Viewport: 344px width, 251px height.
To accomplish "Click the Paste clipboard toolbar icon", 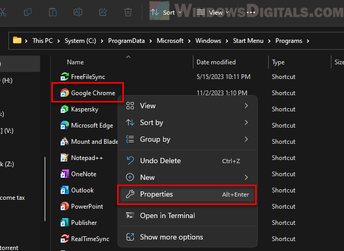I will pyautogui.click(x=53, y=12).
